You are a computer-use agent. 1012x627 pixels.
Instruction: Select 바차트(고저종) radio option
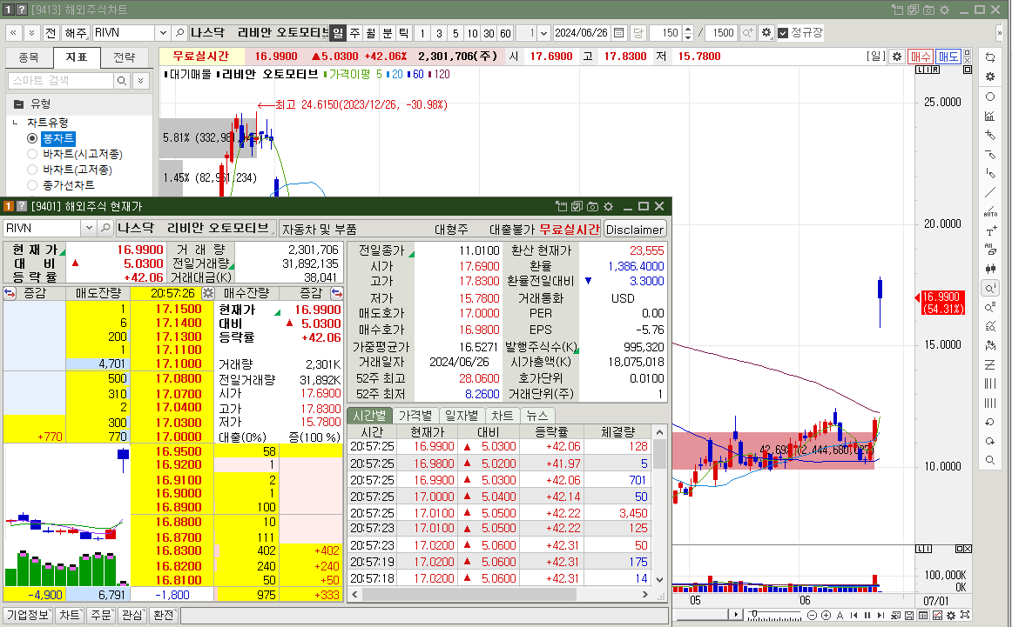pos(31,170)
